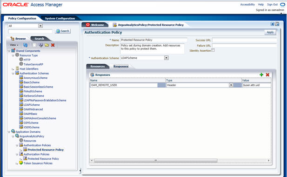Select X509Scheme in the tree
This screenshot has height=177, width=287.
[31, 127]
